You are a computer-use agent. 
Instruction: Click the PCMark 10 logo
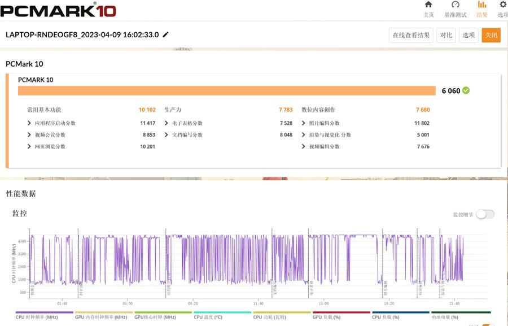pyautogui.click(x=58, y=9)
